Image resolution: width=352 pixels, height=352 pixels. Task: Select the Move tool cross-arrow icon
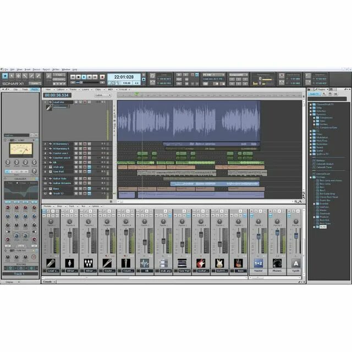click(x=18, y=76)
